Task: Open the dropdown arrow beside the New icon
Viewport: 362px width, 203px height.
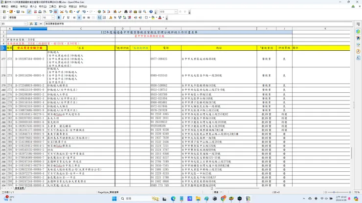Action: point(8,12)
